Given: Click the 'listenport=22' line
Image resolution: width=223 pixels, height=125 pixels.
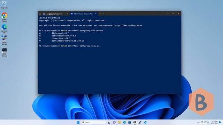Looking at the screenshot, I should [x=60, y=33].
